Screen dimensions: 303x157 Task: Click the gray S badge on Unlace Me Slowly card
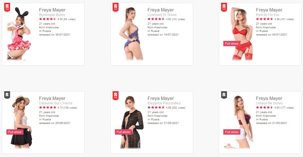tap(224, 95)
